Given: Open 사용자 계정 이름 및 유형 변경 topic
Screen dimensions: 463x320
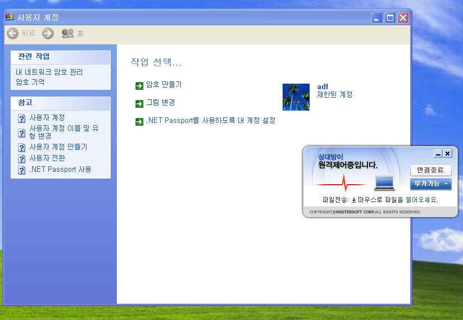Looking at the screenshot, I should tap(64, 132).
